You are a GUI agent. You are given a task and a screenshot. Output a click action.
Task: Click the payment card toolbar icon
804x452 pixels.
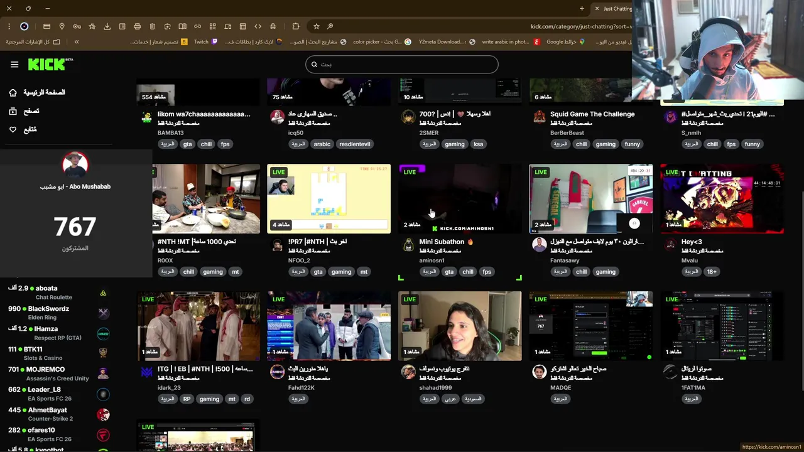tap(46, 26)
